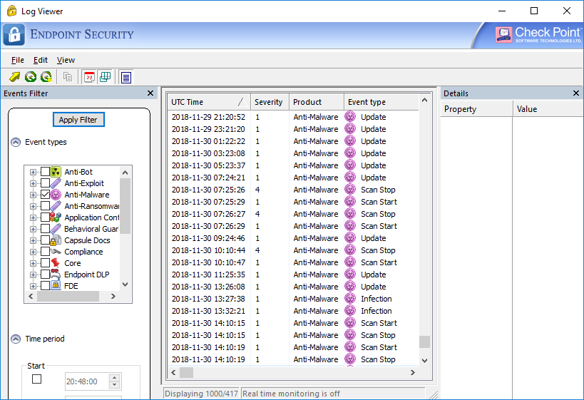Click the log list vertical scrollbar thumb
The width and height of the screenshot is (584, 400).
click(424, 342)
